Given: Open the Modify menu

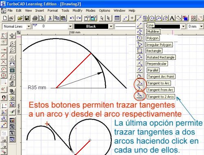Looking at the screenshot, I should click(x=78, y=11).
